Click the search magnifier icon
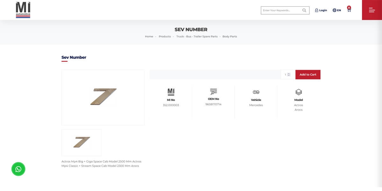This screenshot has height=191, width=382. (x=304, y=10)
